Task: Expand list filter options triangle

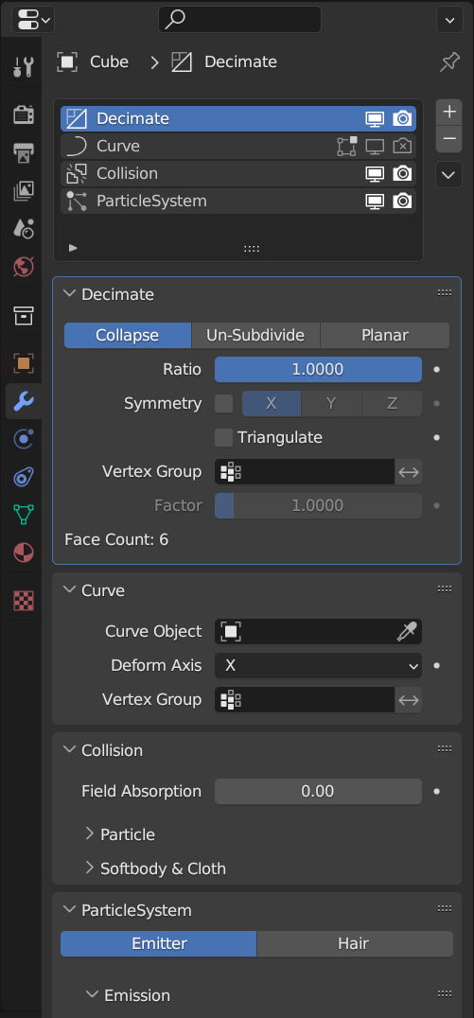Action: point(73,247)
